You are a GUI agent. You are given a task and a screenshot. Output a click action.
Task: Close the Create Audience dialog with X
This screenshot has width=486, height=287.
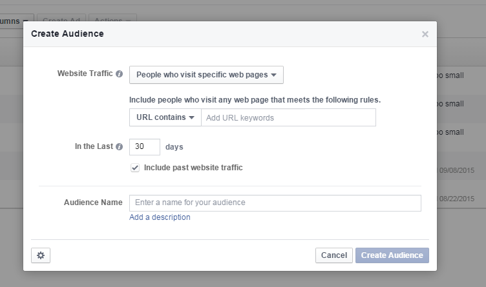tap(425, 34)
